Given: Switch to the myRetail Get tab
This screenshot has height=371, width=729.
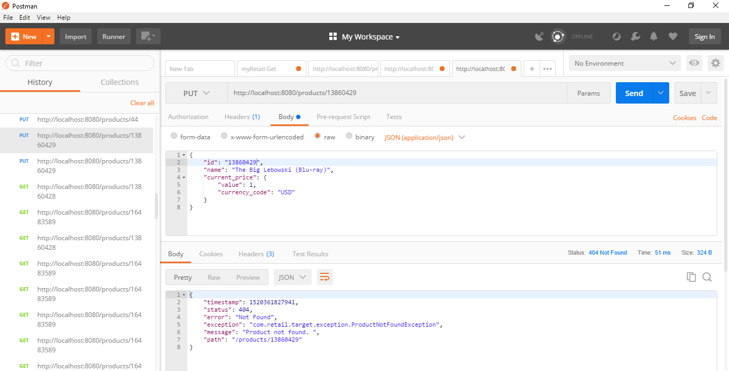Looking at the screenshot, I should [272, 69].
